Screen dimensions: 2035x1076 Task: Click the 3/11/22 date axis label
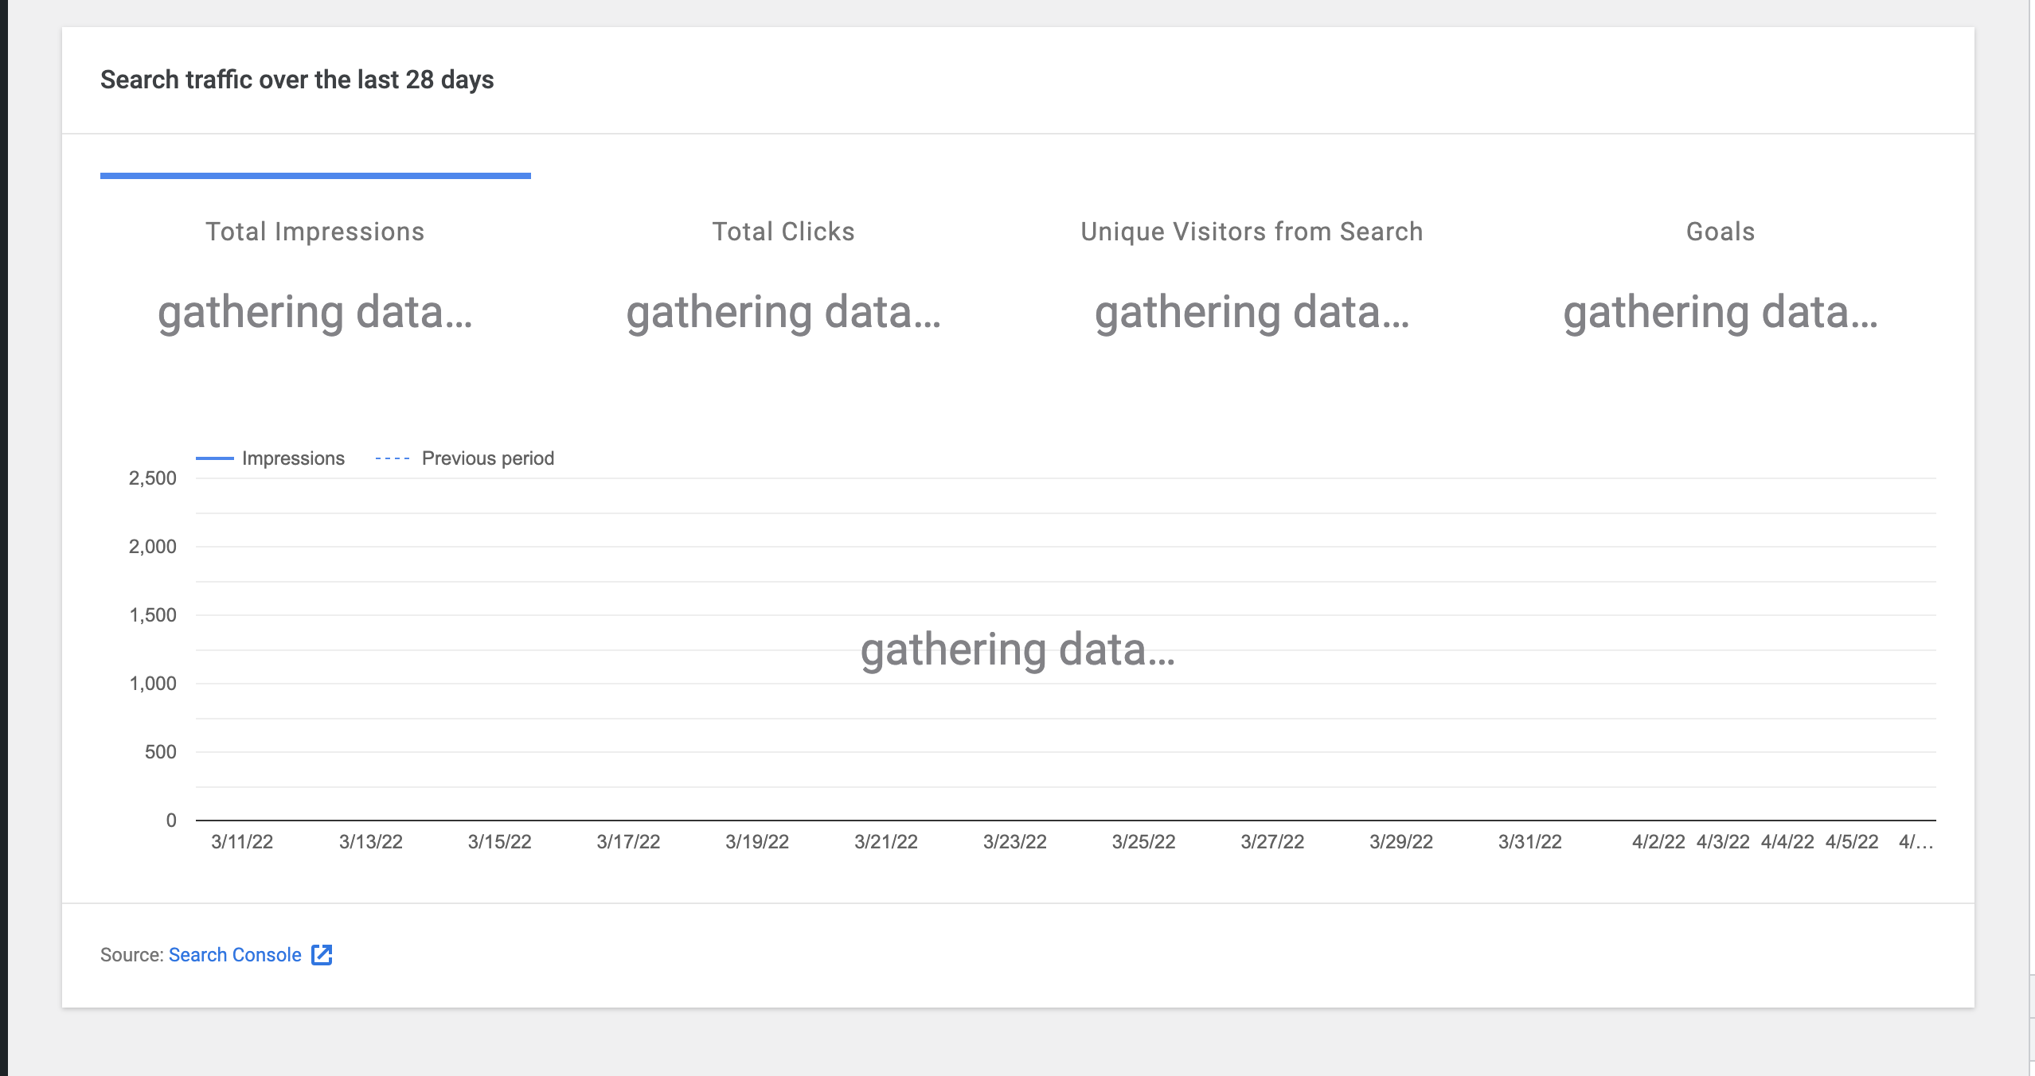click(242, 842)
